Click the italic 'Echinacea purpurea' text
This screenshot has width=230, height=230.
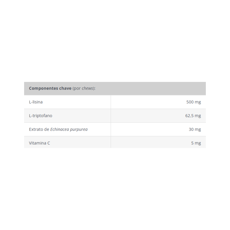click(69, 129)
